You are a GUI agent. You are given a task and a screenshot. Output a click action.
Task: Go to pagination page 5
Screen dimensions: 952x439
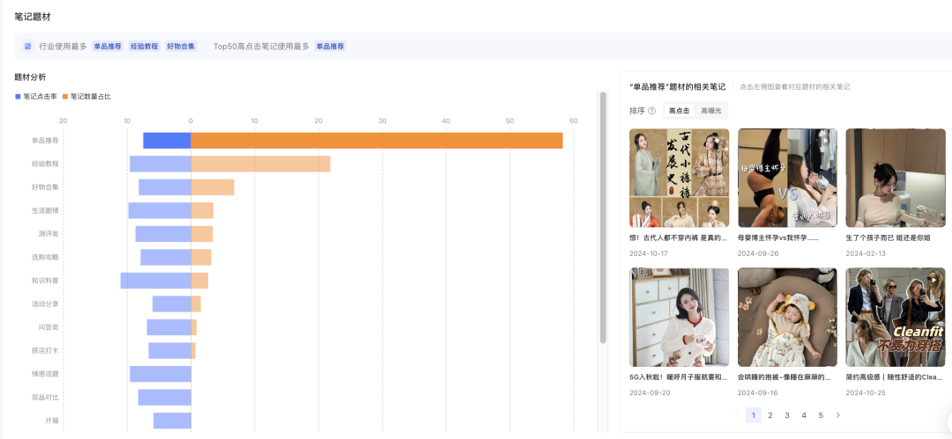pyautogui.click(x=821, y=415)
